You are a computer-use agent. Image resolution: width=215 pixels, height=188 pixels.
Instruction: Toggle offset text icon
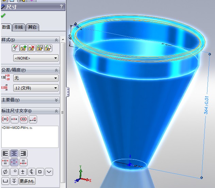33,119
